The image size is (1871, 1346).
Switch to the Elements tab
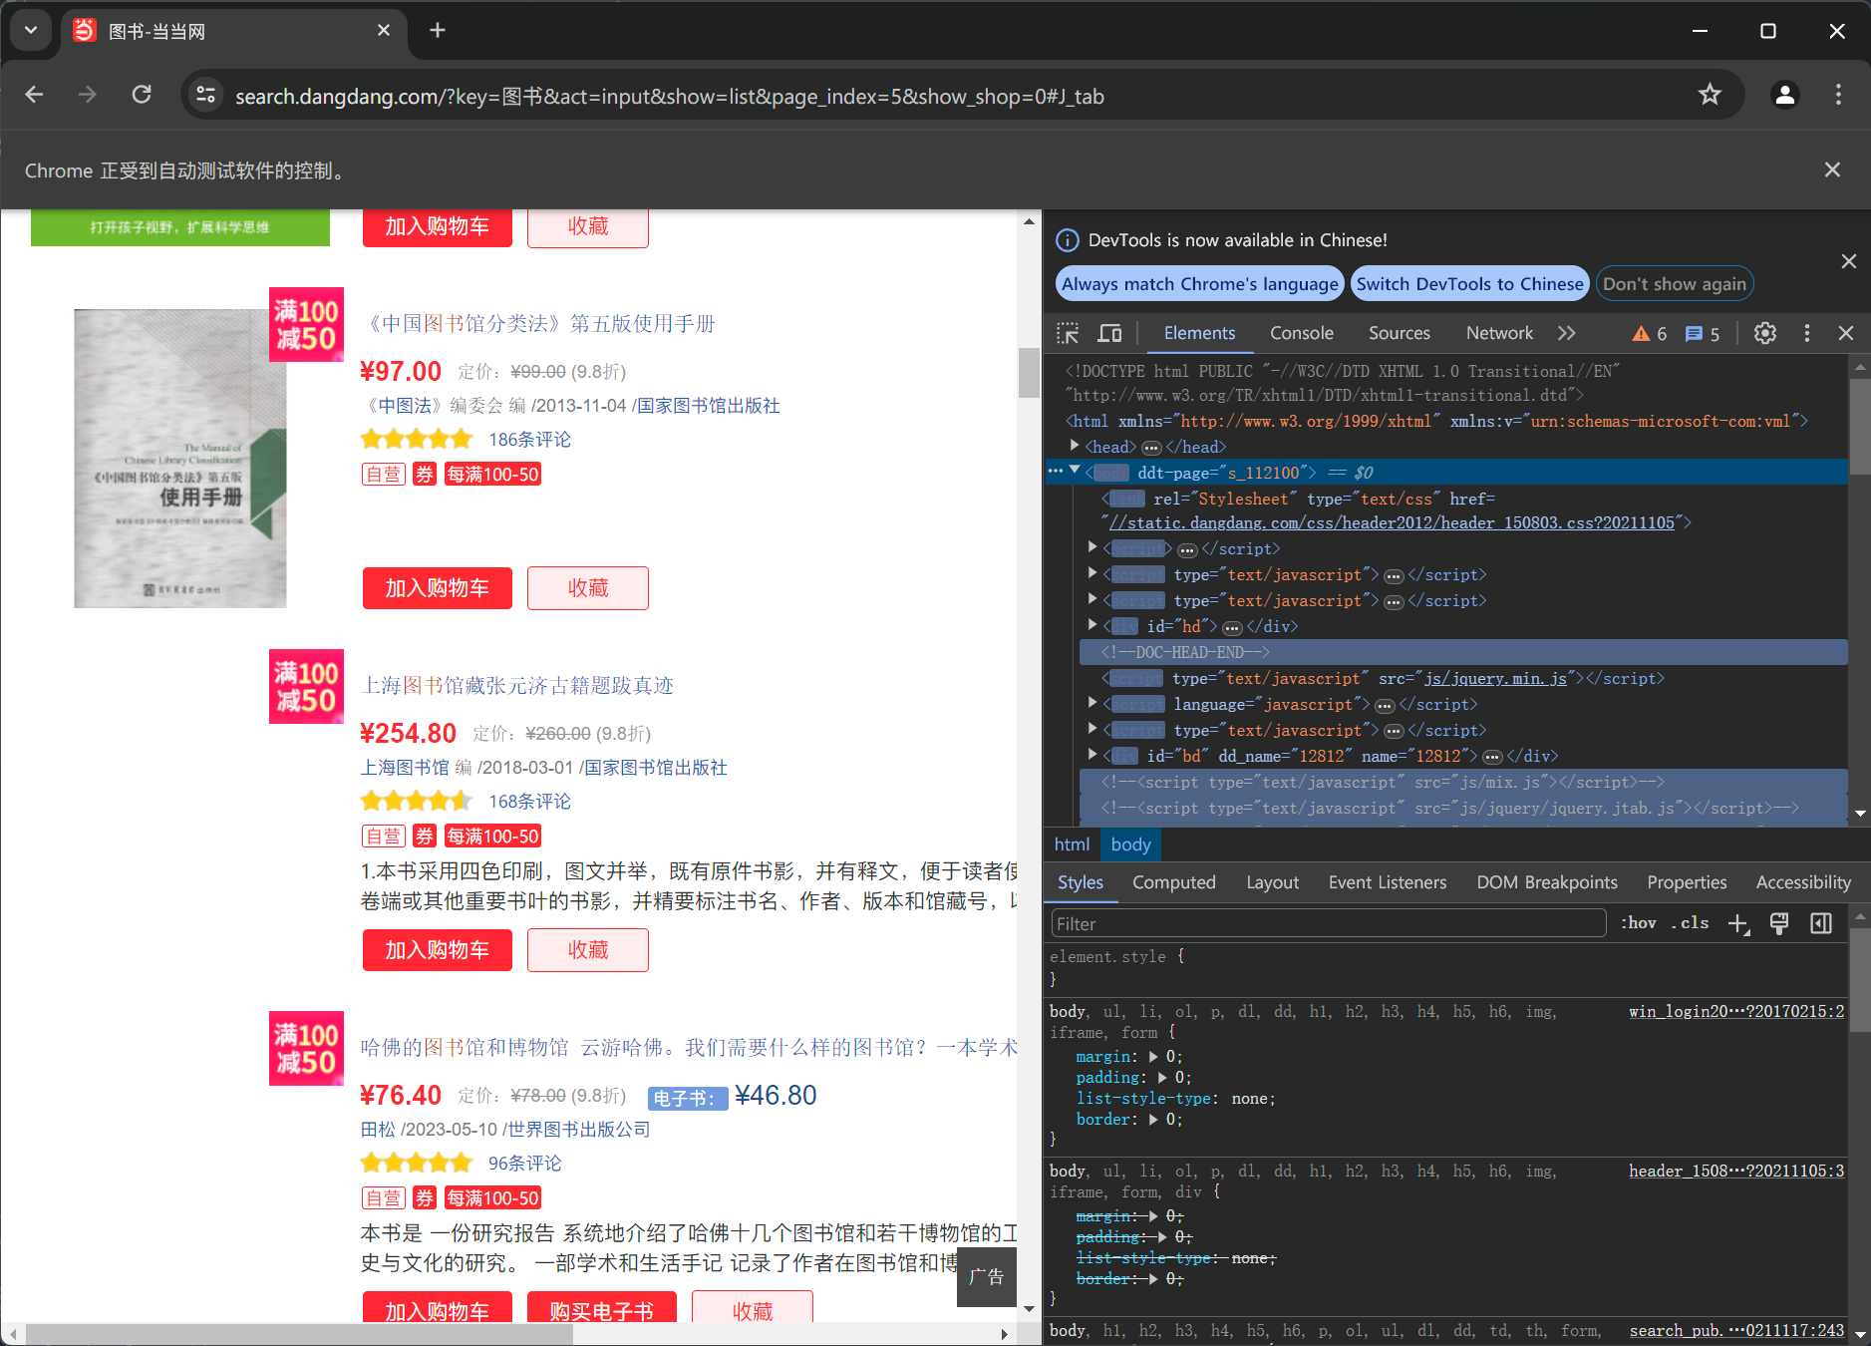[x=1199, y=333]
